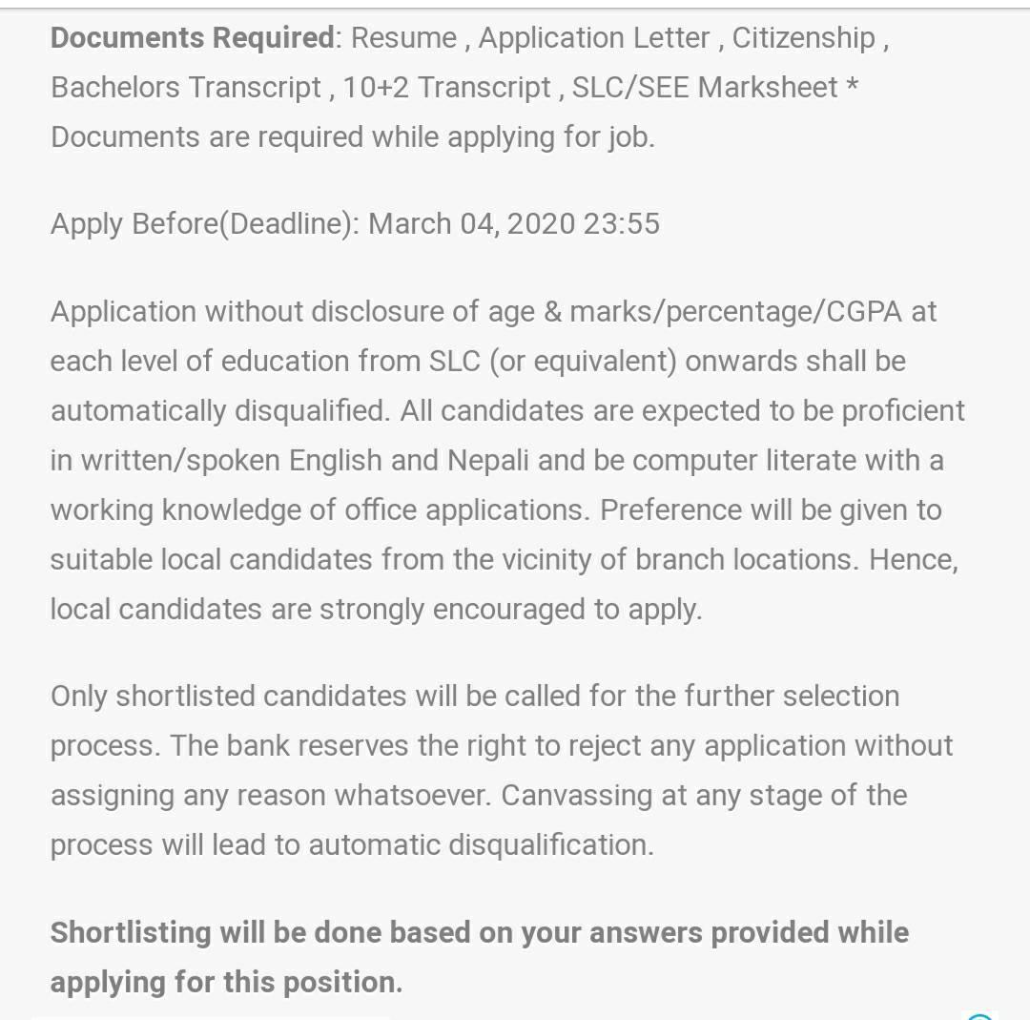
Task: Click 'Documents are required while applying for job.'
Action: [x=353, y=138]
